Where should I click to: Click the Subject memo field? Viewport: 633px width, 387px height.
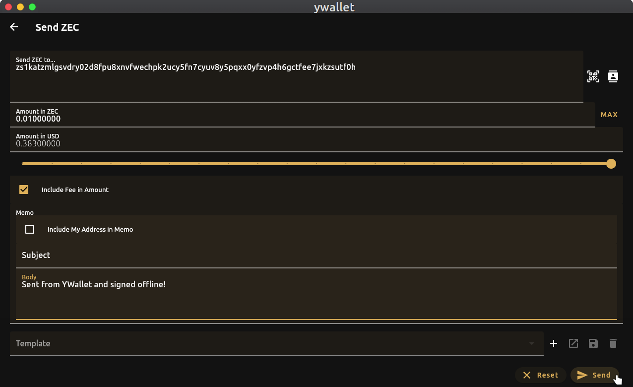point(316,256)
